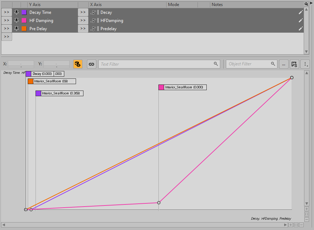Open the three-dot options menu button

coord(305,64)
